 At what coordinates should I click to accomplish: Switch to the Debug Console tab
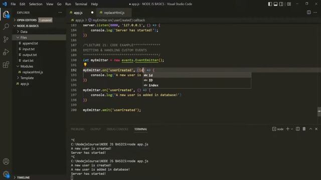(x=117, y=129)
